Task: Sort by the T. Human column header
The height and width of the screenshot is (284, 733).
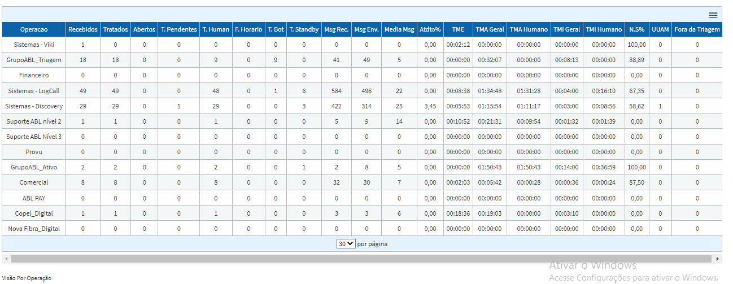Action: click(216, 29)
